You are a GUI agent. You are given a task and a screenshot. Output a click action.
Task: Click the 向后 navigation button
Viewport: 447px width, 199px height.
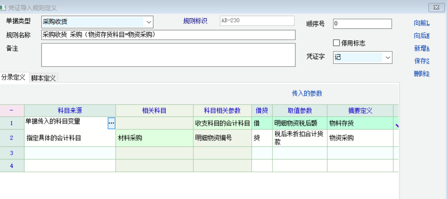pyautogui.click(x=421, y=36)
